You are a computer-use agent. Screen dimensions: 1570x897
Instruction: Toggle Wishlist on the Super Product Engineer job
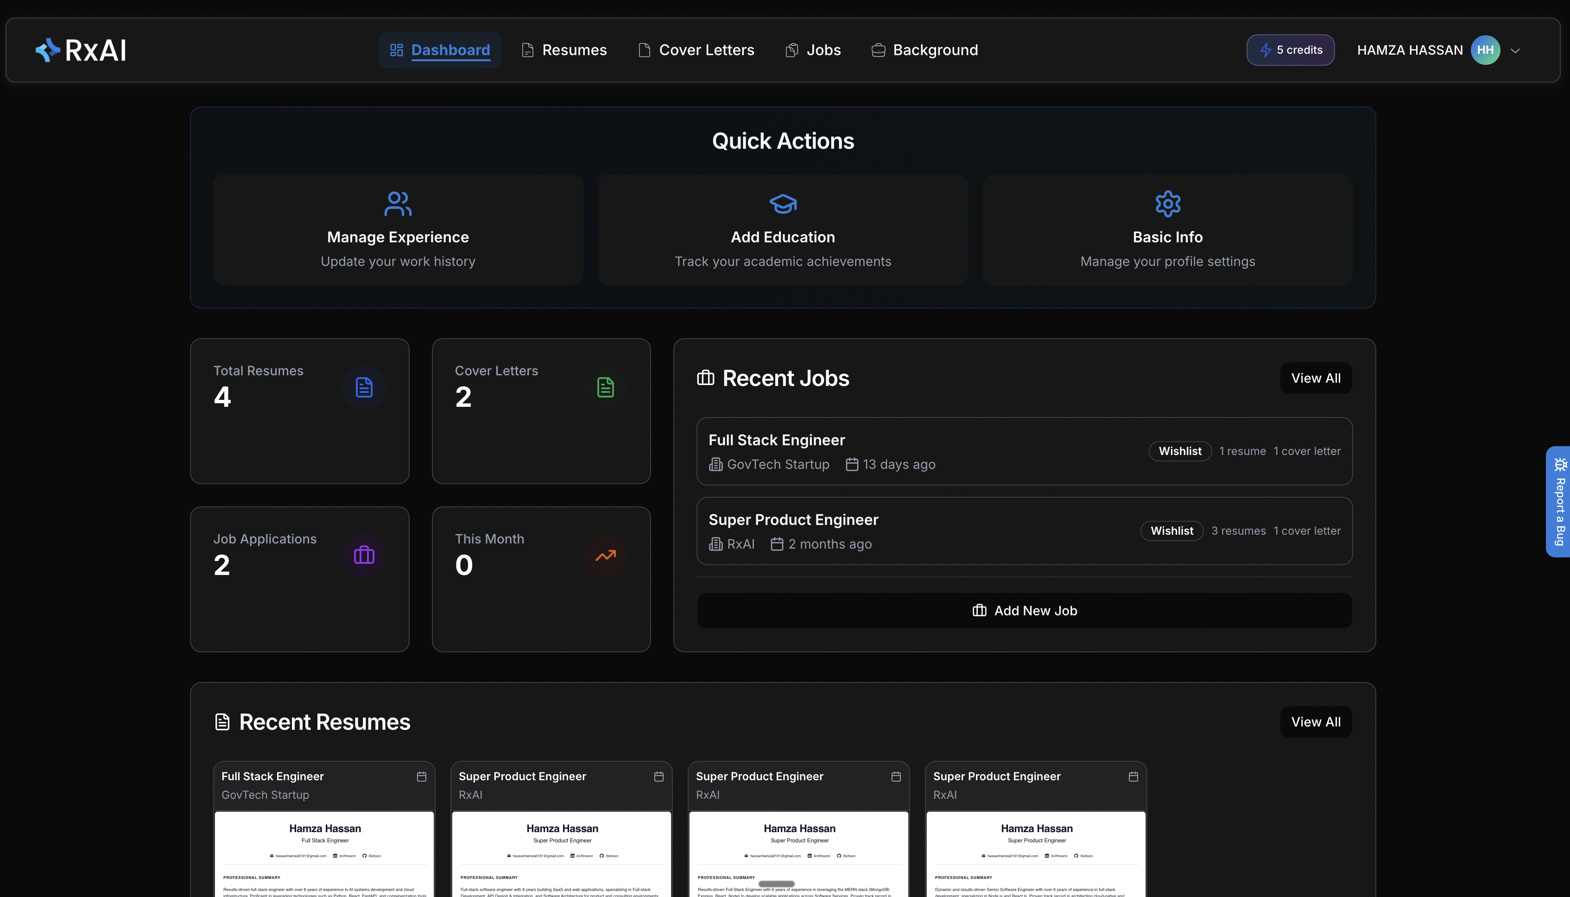pyautogui.click(x=1171, y=531)
